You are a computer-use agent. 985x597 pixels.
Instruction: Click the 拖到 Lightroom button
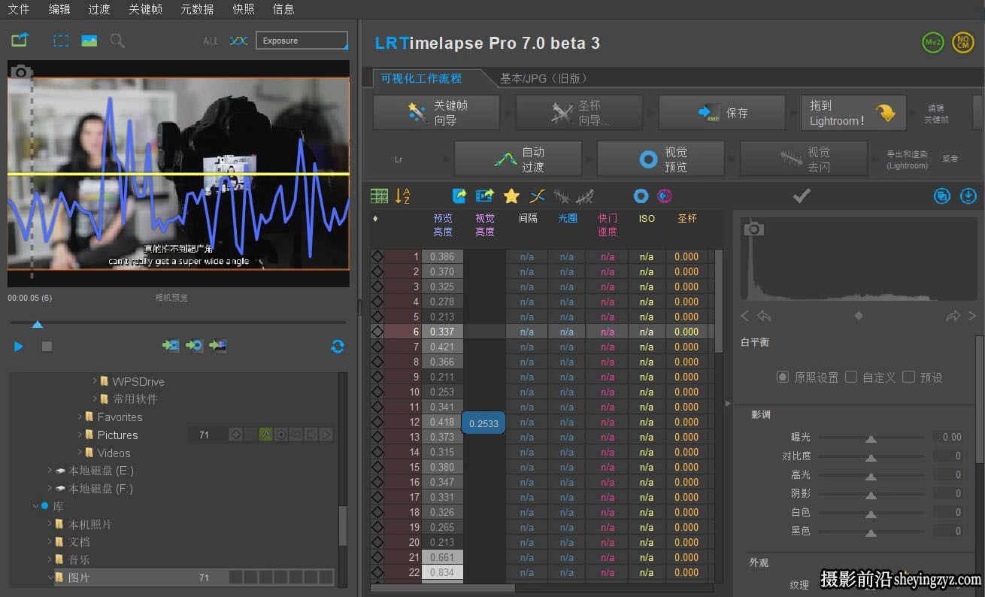click(x=853, y=113)
